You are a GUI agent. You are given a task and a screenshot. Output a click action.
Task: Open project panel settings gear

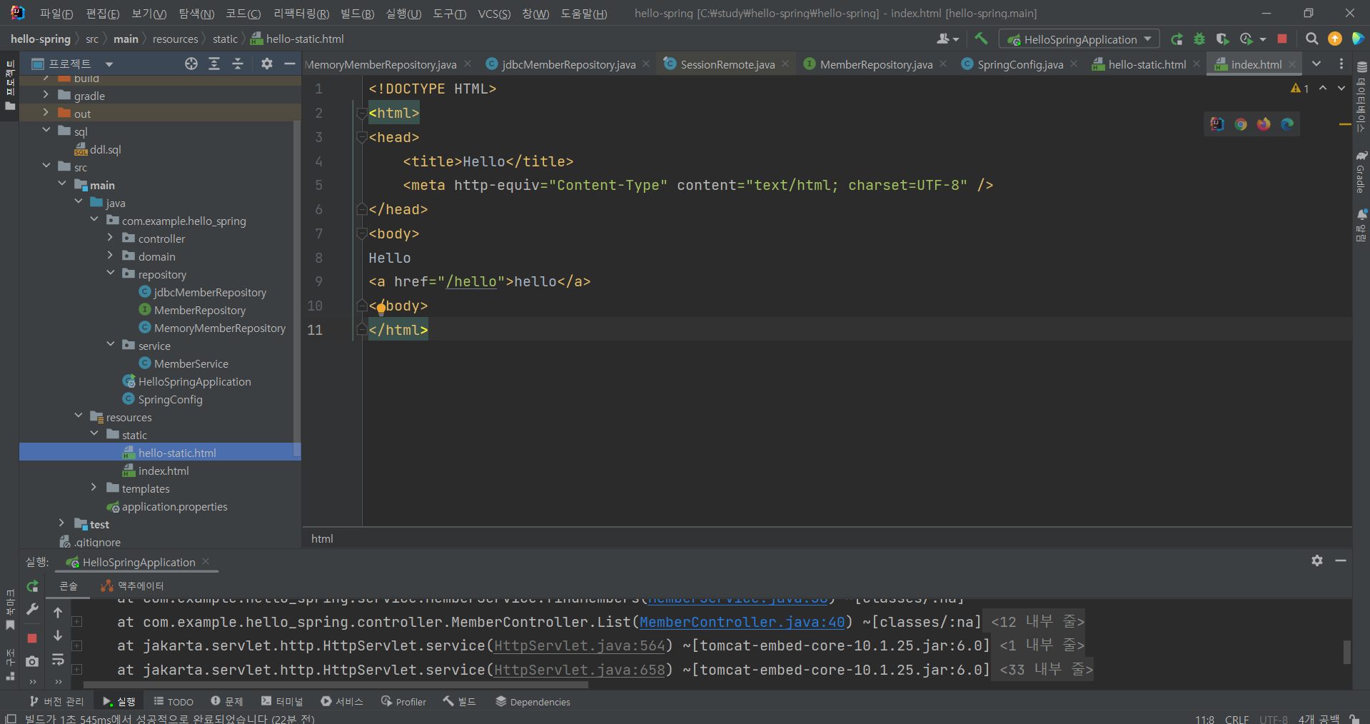click(x=267, y=64)
